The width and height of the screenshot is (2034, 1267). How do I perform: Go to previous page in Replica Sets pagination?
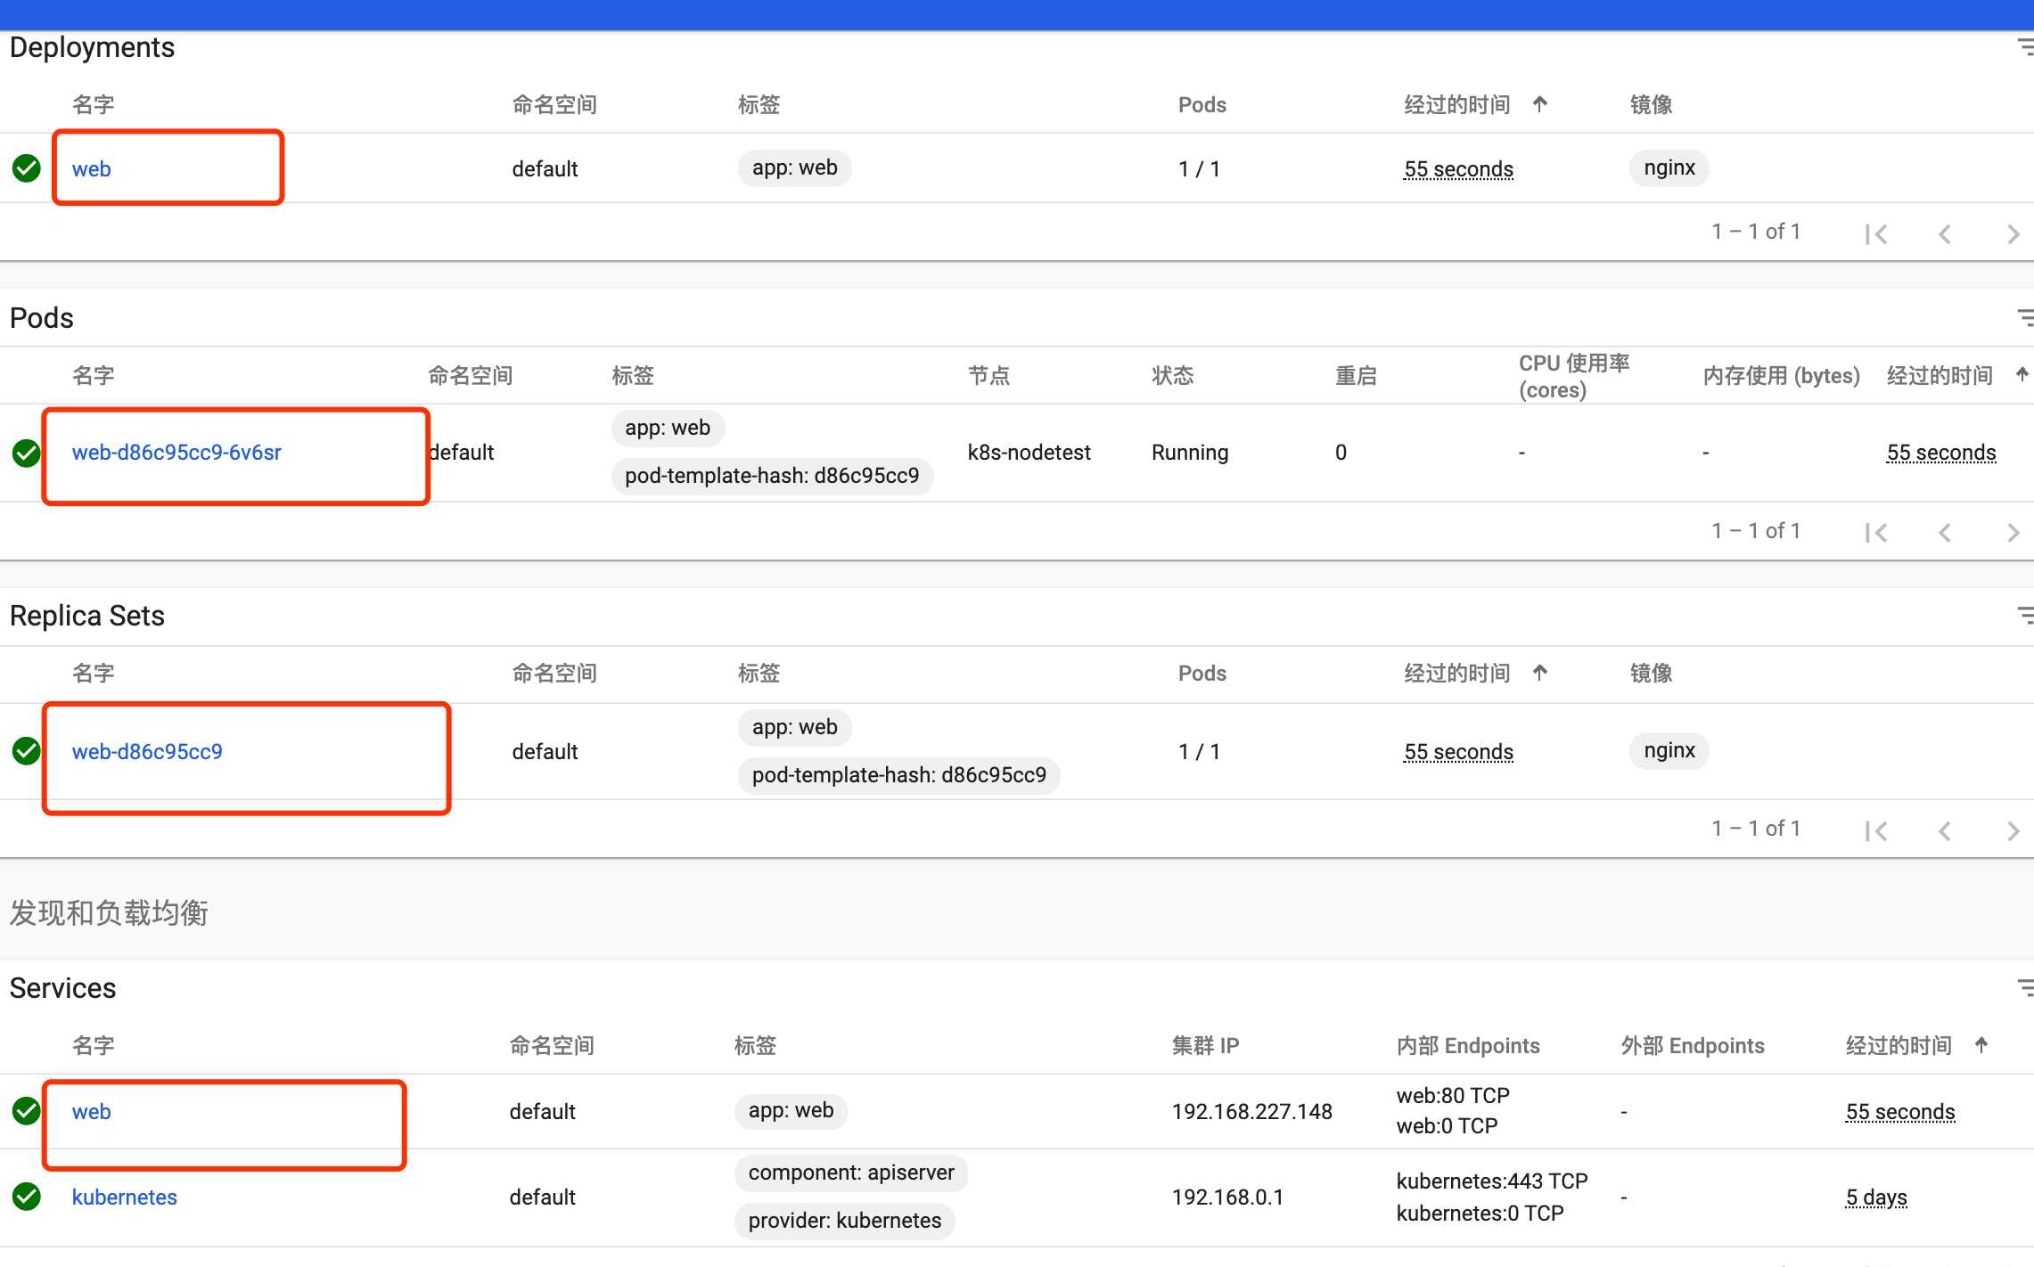click(x=1945, y=831)
